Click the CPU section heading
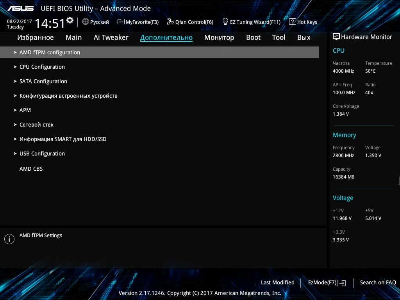The height and width of the screenshot is (300, 400). click(339, 50)
